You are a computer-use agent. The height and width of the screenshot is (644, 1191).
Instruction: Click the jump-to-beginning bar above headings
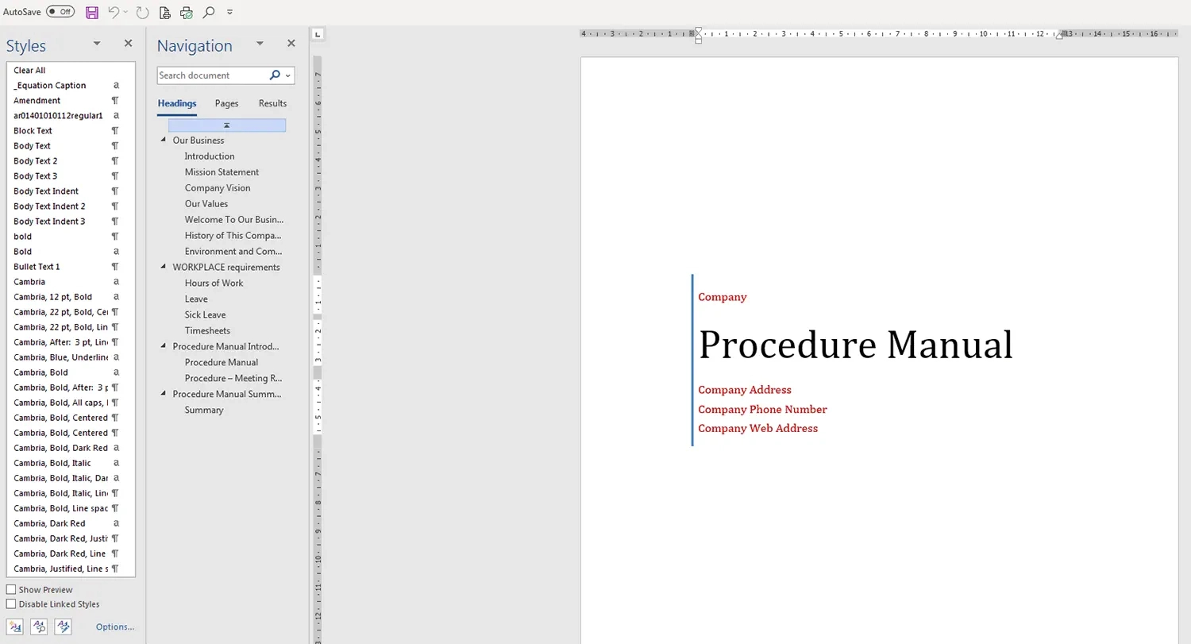click(x=227, y=125)
